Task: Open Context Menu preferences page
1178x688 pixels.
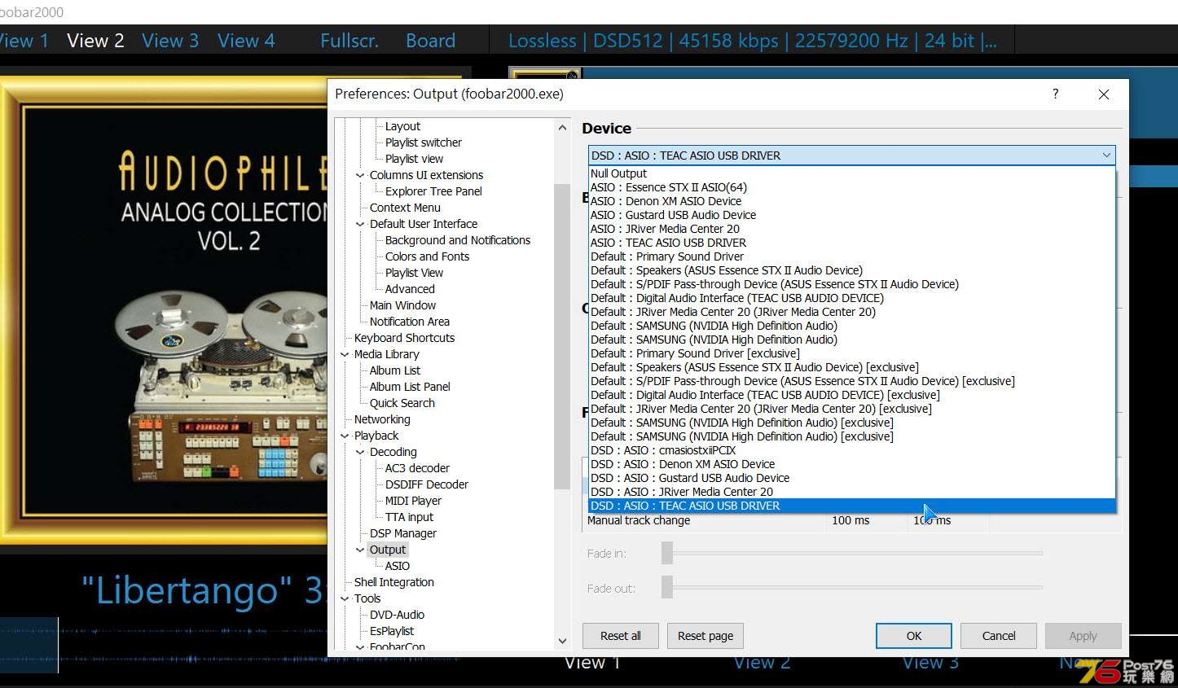Action: pyautogui.click(x=405, y=208)
